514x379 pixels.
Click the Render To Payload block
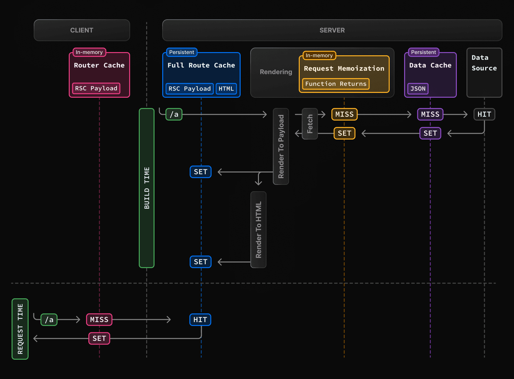click(x=281, y=146)
